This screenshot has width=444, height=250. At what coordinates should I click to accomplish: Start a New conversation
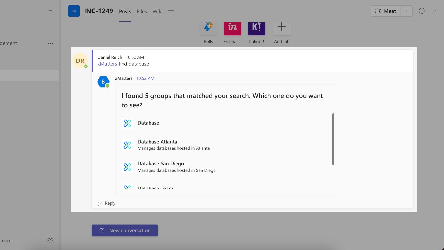[x=125, y=230]
